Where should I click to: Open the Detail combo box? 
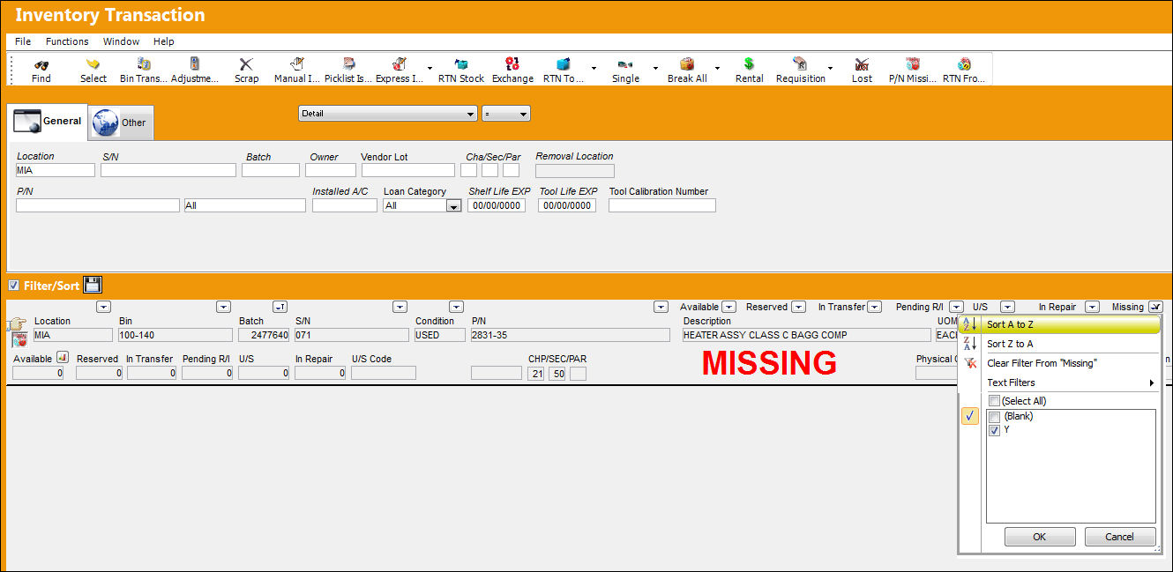[x=387, y=114]
